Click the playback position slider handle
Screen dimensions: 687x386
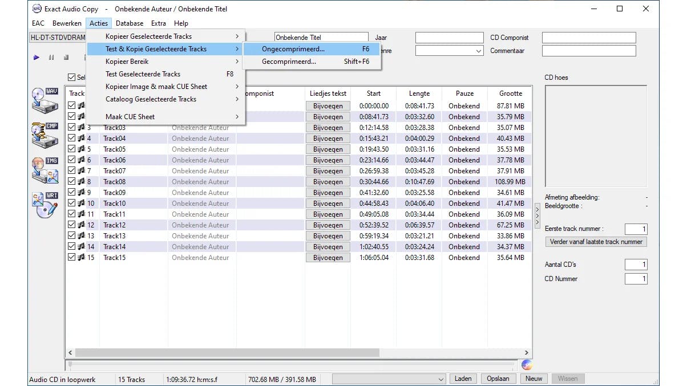(70, 365)
